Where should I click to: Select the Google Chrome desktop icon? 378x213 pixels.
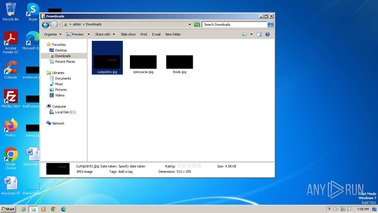coord(11,159)
